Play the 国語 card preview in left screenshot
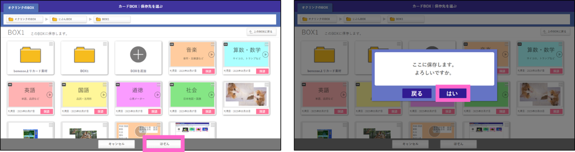The image size is (575, 152). (104, 95)
